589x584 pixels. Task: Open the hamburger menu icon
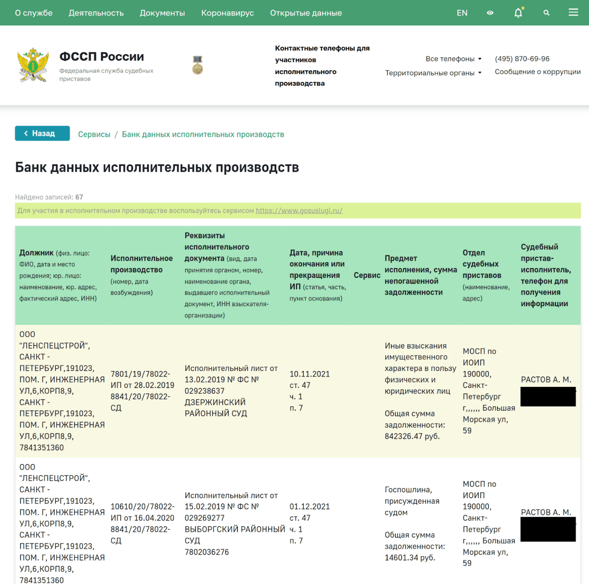click(x=573, y=13)
